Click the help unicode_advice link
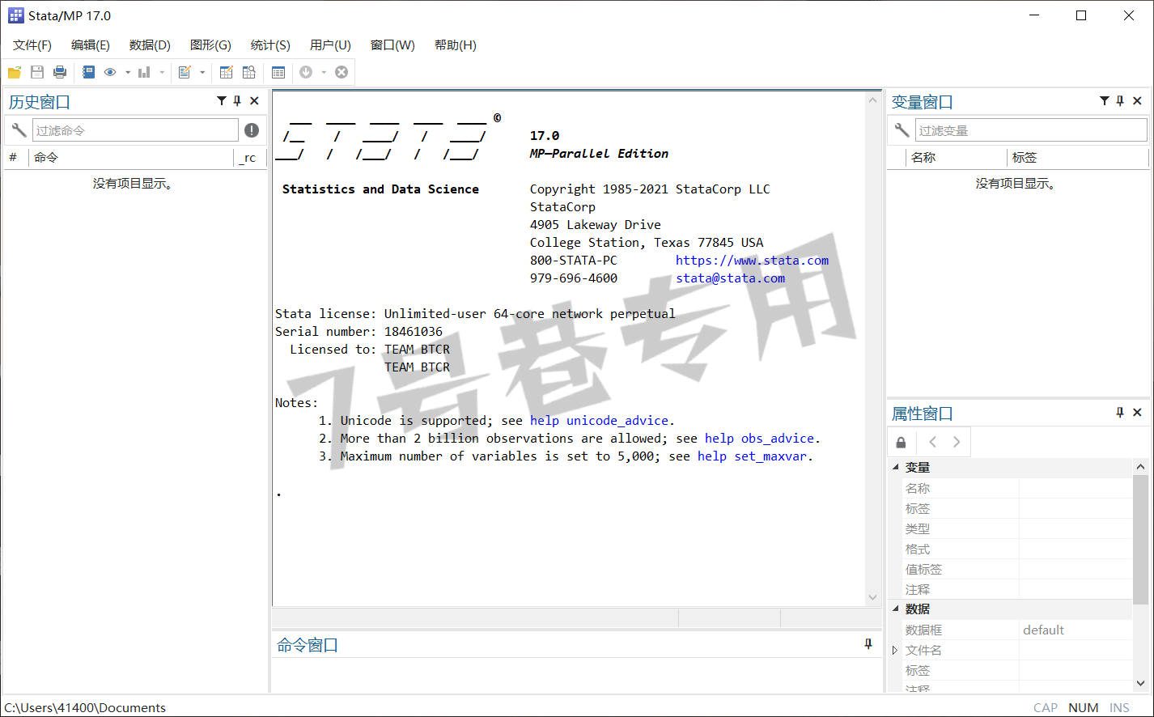 click(x=599, y=421)
